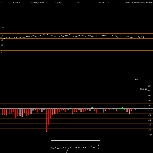Click the 1019.24 value label
Screen dimensions: 153x153
[144, 89]
